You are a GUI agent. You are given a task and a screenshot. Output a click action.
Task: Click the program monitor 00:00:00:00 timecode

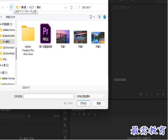(120, 80)
